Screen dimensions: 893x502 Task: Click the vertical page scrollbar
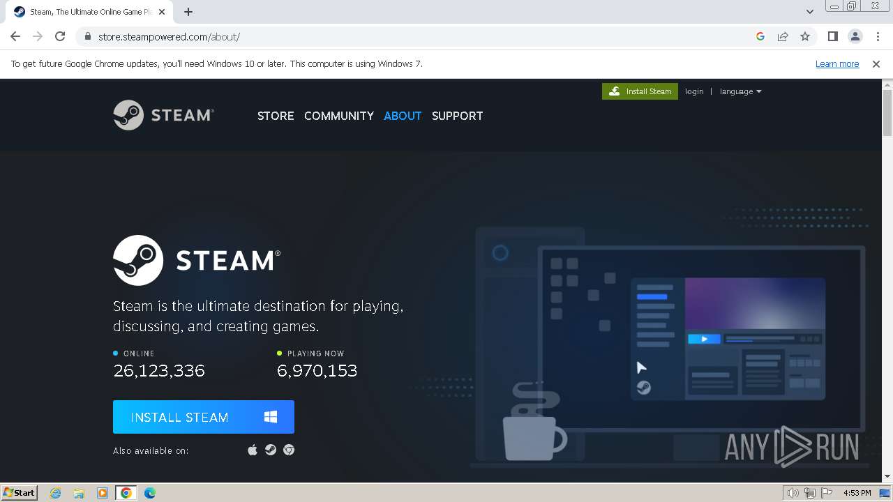887,112
